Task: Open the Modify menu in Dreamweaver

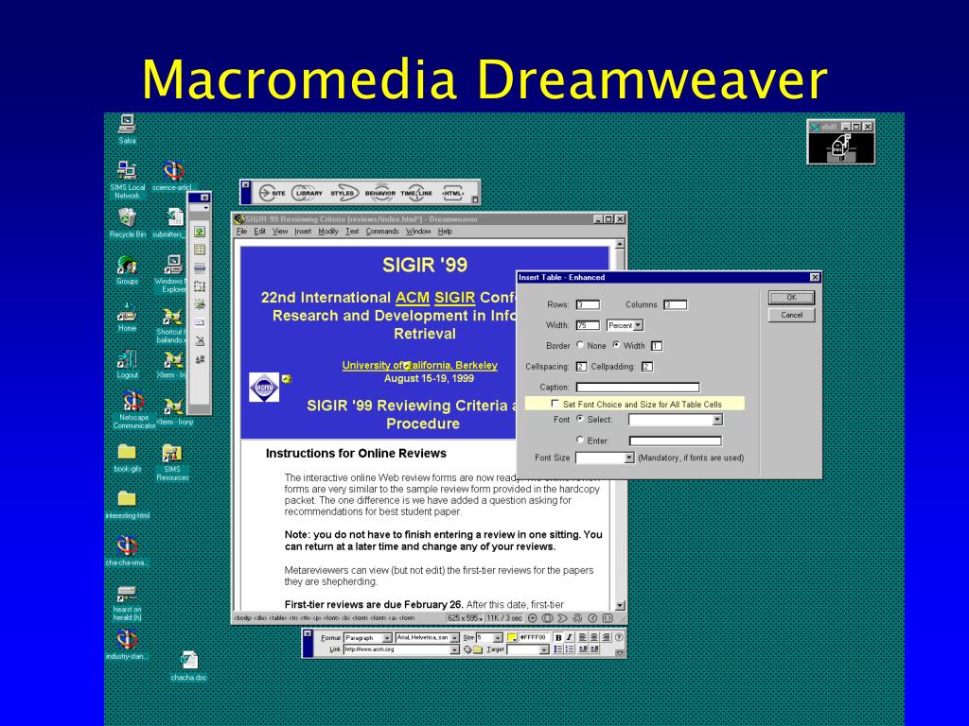Action: pos(328,232)
